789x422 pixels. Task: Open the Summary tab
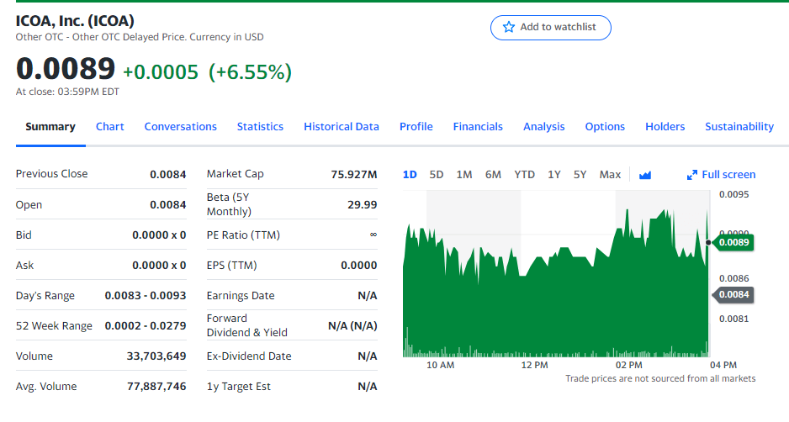[50, 127]
